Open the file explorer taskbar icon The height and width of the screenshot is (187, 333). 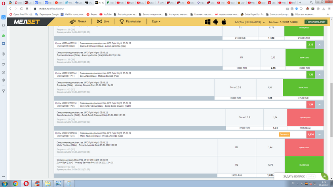[48, 183]
